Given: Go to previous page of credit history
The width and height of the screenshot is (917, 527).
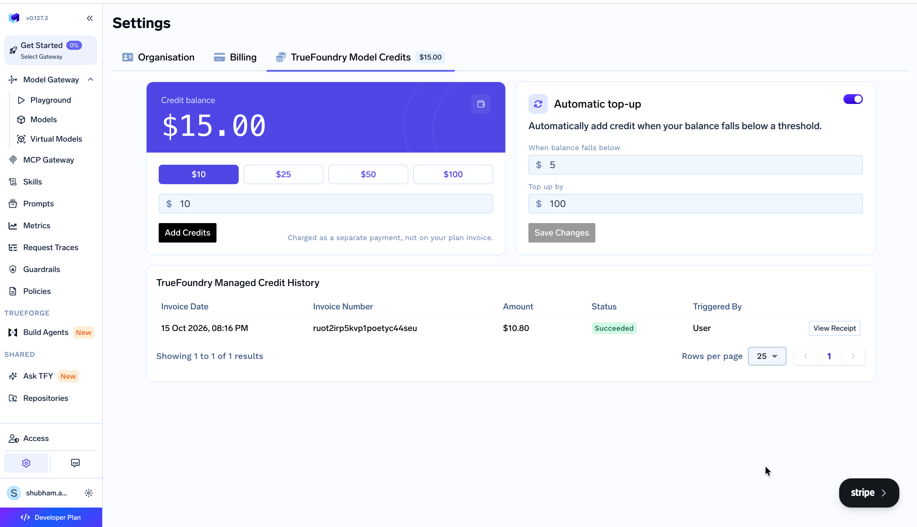Looking at the screenshot, I should pos(805,356).
